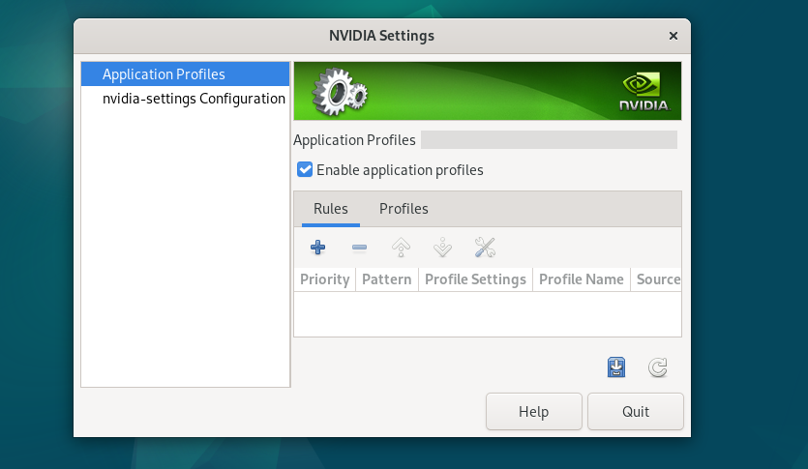Open Help
This screenshot has height=469, width=808.
click(x=534, y=411)
